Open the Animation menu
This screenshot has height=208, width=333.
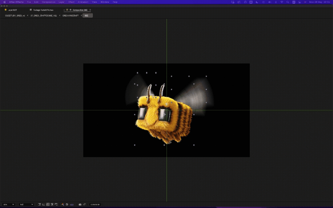tap(83, 2)
